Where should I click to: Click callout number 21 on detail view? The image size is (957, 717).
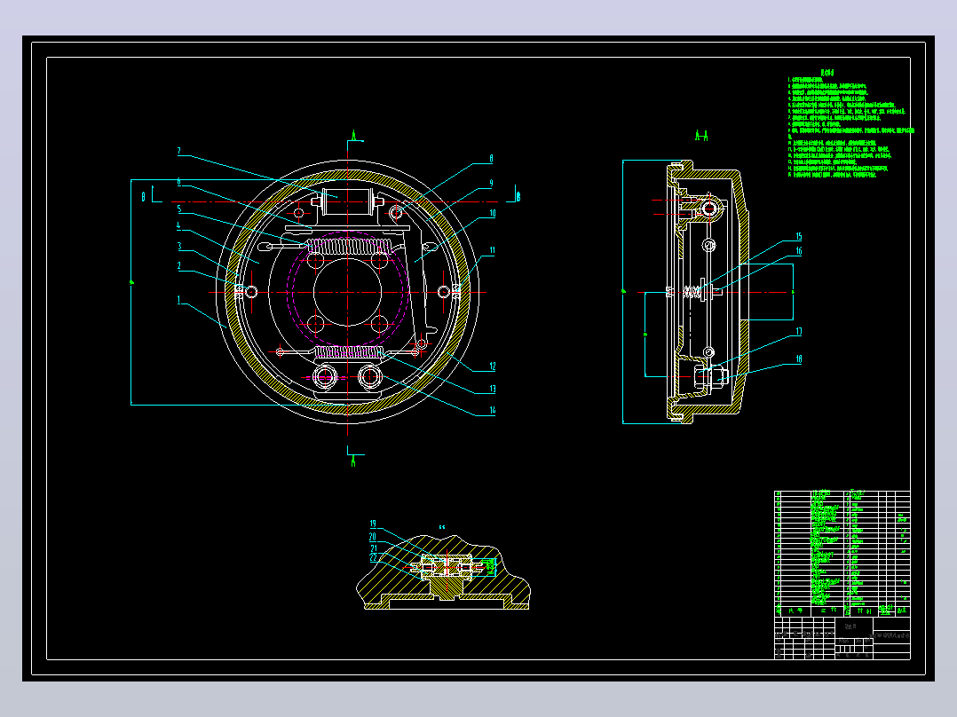[374, 548]
